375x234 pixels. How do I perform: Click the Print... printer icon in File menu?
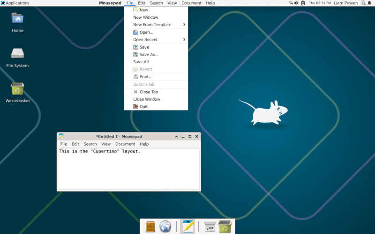coord(135,77)
